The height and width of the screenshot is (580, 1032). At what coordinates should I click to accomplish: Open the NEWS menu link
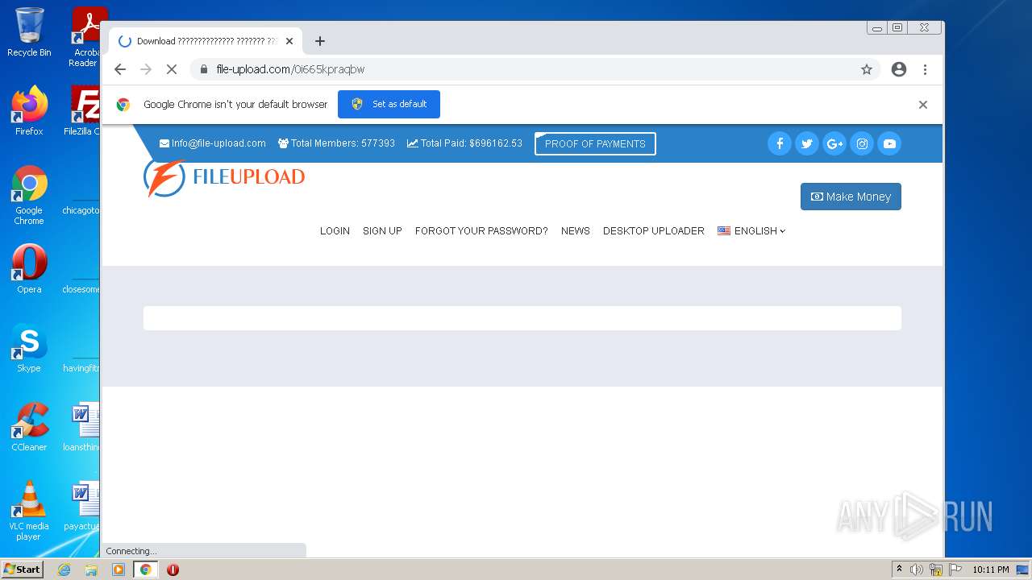[576, 231]
